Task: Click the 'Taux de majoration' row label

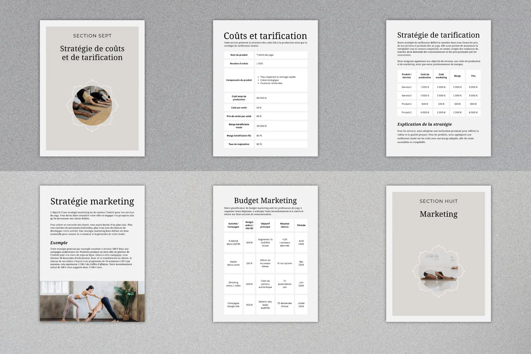Action: pos(239,144)
